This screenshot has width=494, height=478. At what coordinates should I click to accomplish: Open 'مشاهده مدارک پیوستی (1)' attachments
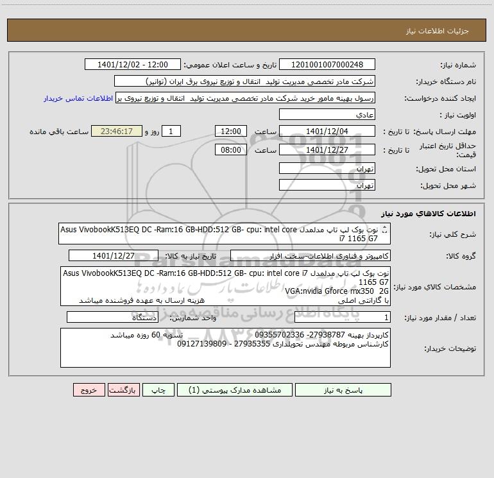click(x=235, y=390)
